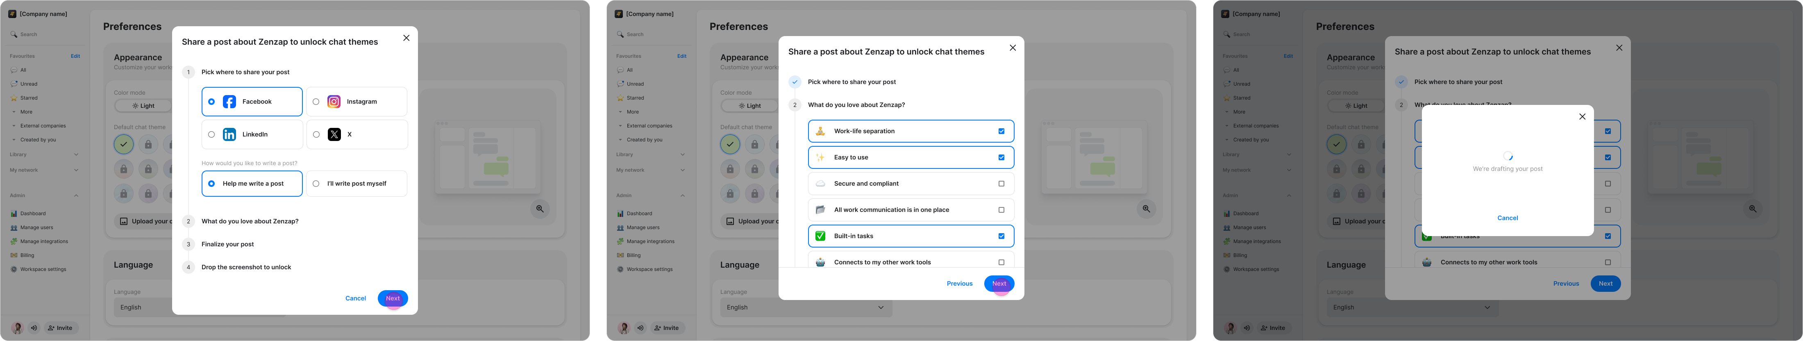Click the Instagram logo icon
The width and height of the screenshot is (1803, 341).
coord(334,102)
